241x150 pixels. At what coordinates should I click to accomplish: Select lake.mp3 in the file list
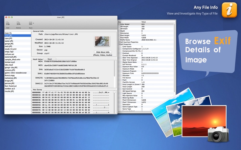[18, 65]
